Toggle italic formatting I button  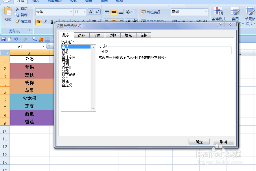click(45, 22)
